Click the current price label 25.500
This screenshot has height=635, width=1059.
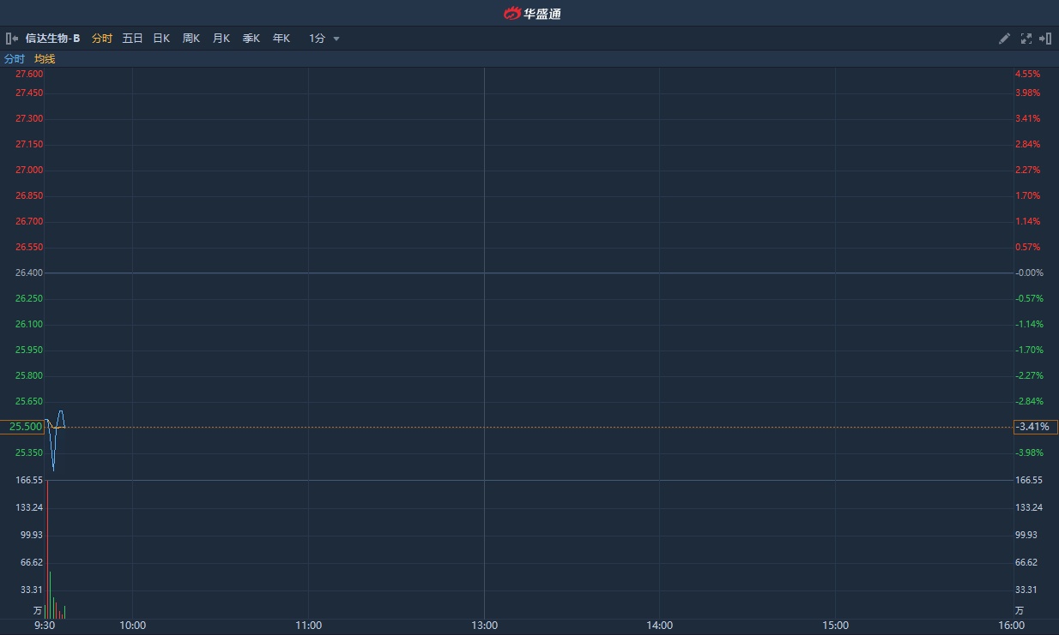pyautogui.click(x=21, y=427)
